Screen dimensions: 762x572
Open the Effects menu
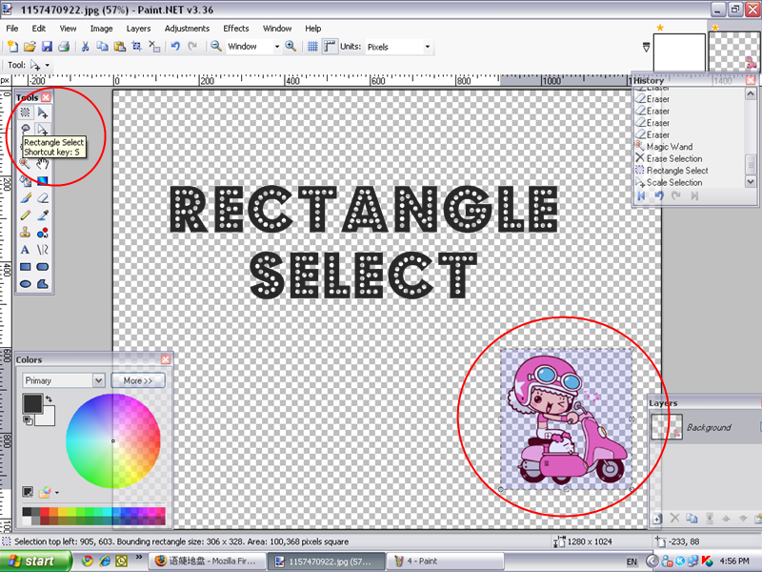[x=235, y=29]
